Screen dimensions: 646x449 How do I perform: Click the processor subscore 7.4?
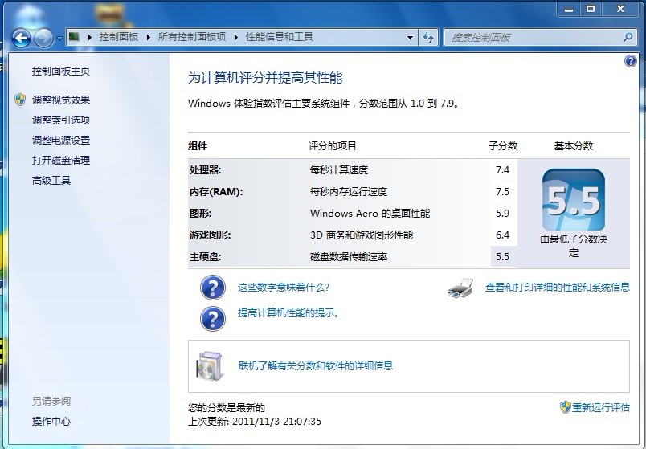pos(503,170)
